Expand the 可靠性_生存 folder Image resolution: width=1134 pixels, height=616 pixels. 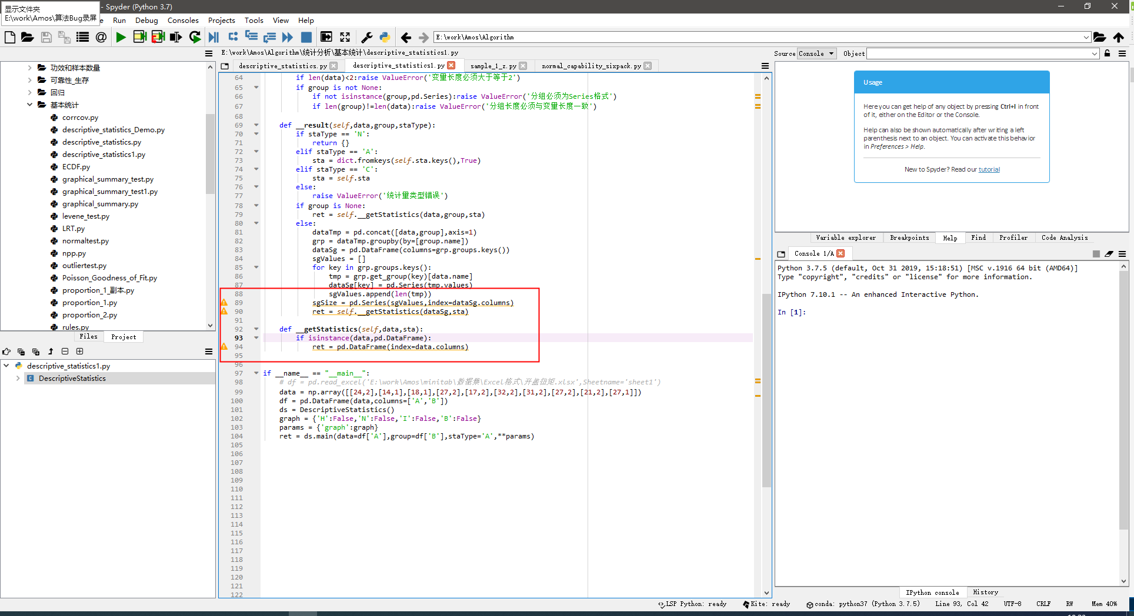click(x=29, y=80)
